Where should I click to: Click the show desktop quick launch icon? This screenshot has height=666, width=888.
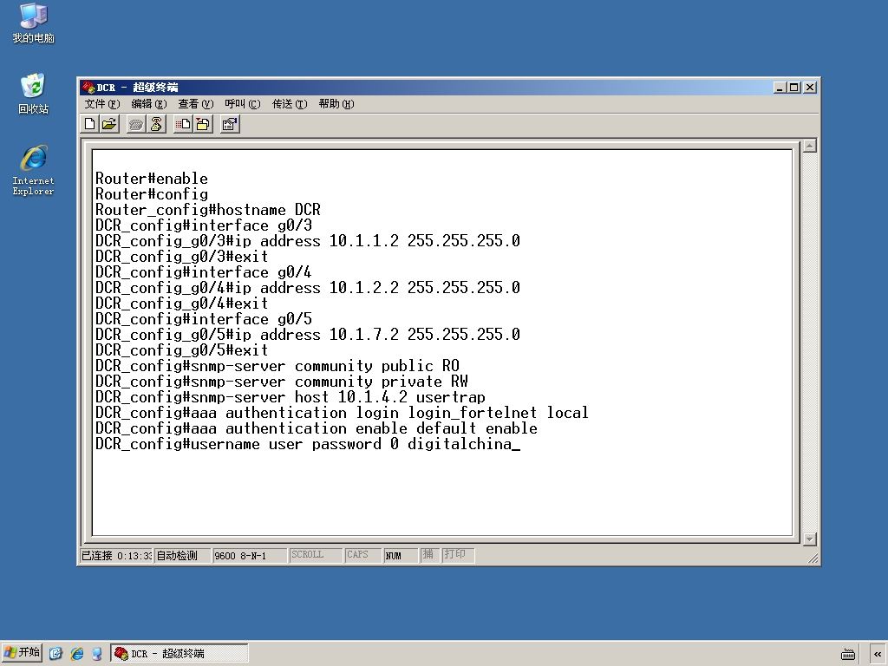pos(97,654)
